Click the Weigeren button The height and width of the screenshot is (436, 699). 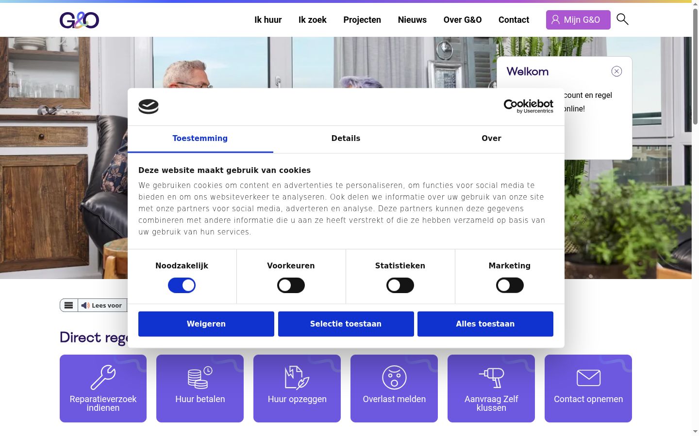pos(206,324)
